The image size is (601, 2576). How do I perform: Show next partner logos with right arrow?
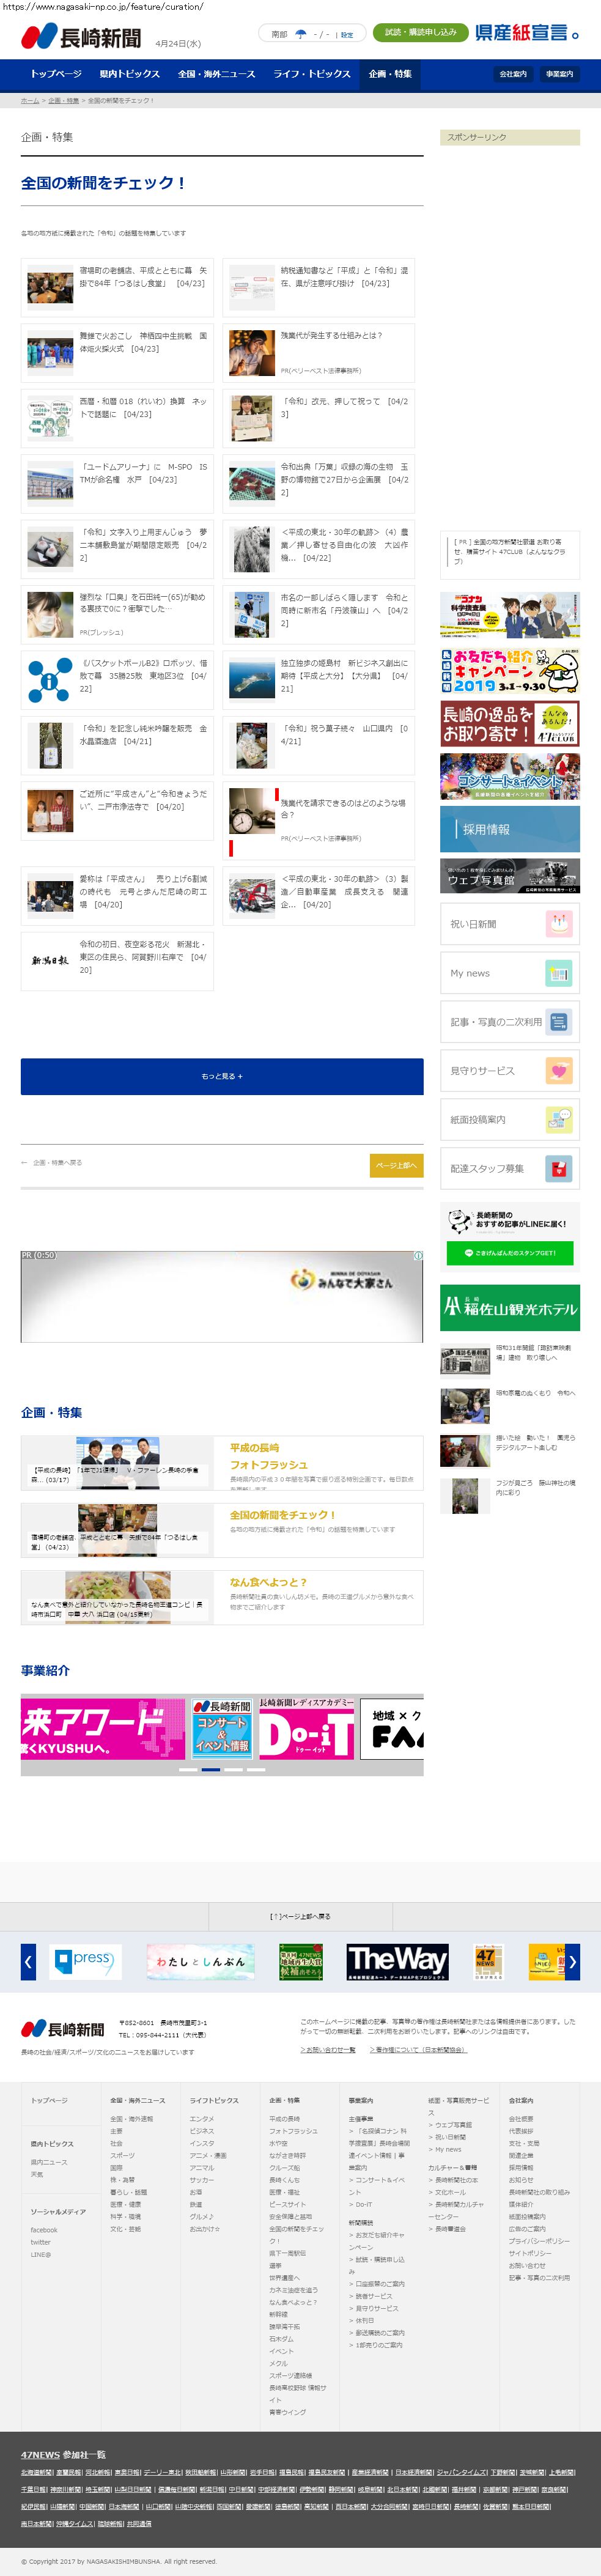click(x=573, y=1962)
